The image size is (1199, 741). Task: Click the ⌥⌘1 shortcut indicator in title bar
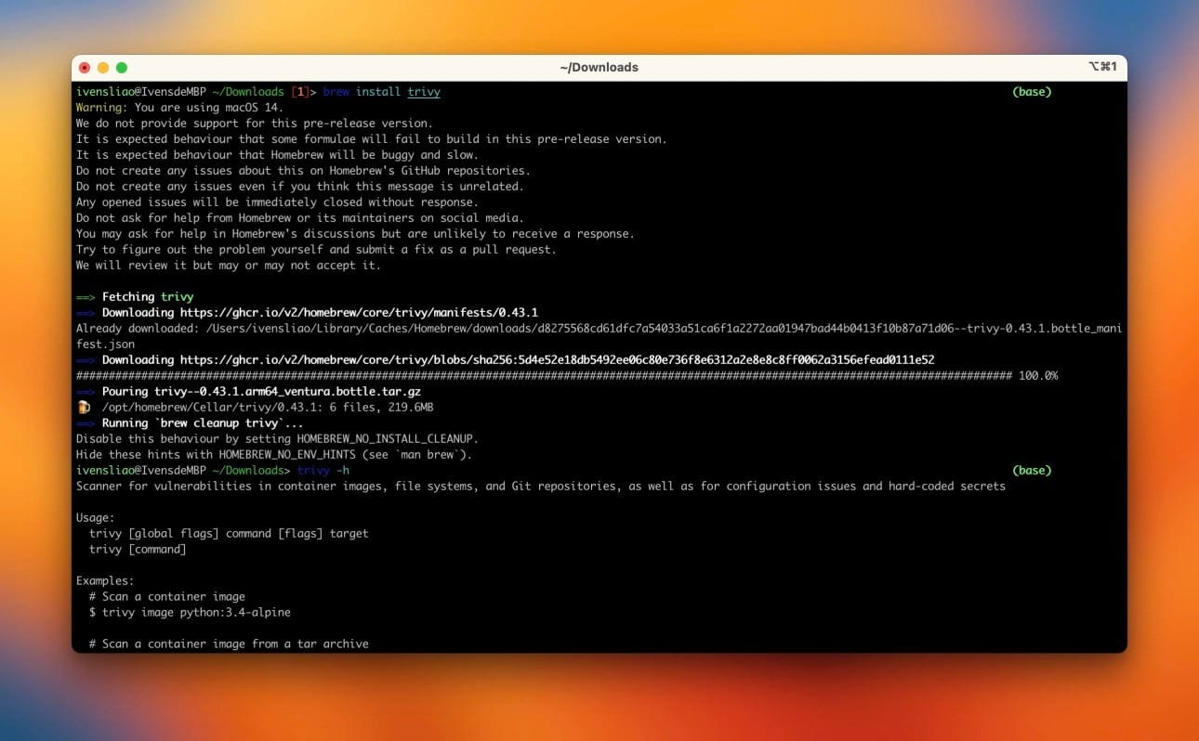(1101, 67)
